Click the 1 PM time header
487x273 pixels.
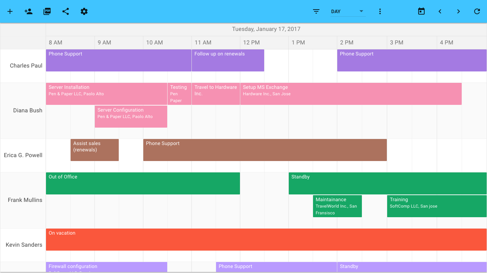(313, 43)
